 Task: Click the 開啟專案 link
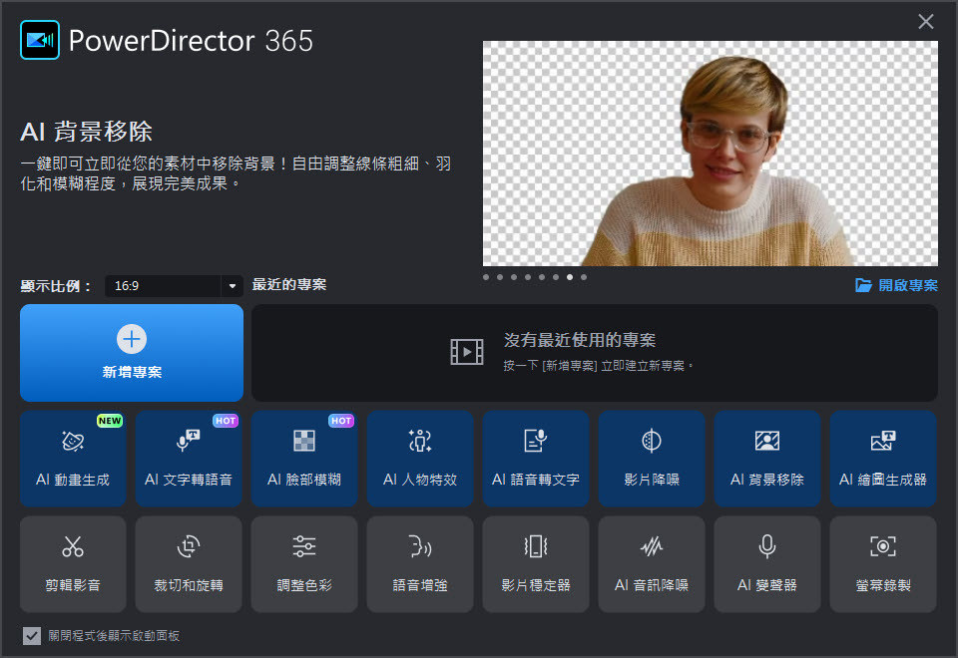pos(898,286)
